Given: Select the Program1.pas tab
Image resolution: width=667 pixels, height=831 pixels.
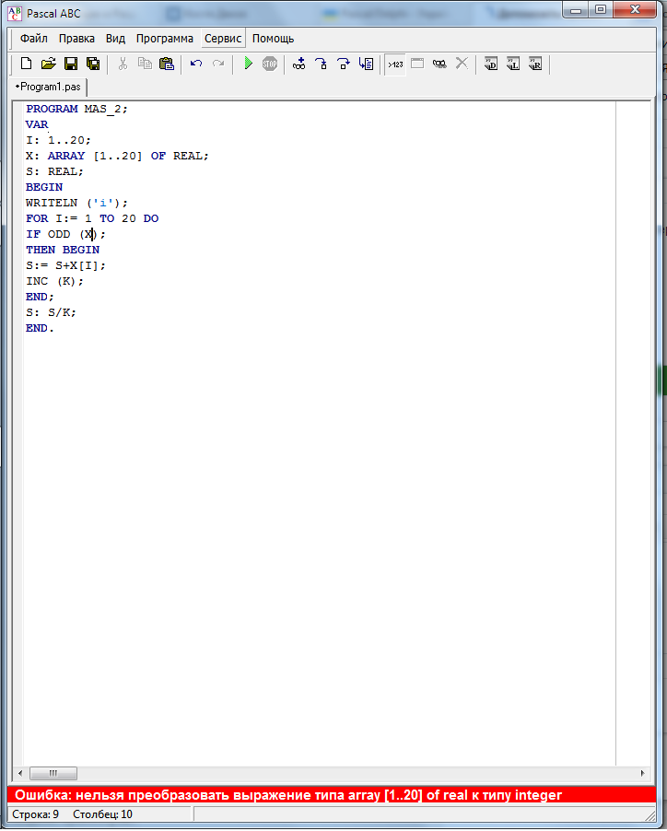Looking at the screenshot, I should click(48, 86).
